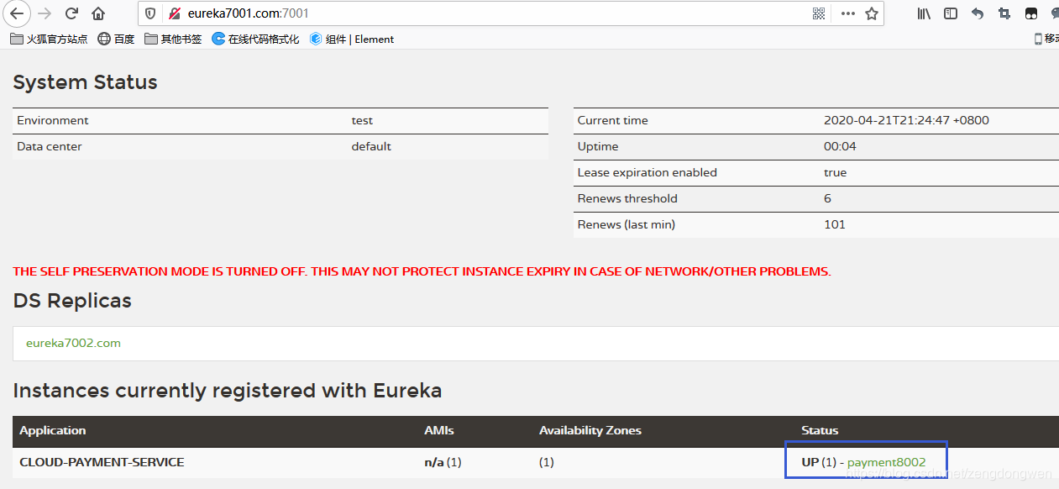Open 其他书签 bookmark folder
1059x489 pixels.
[173, 39]
